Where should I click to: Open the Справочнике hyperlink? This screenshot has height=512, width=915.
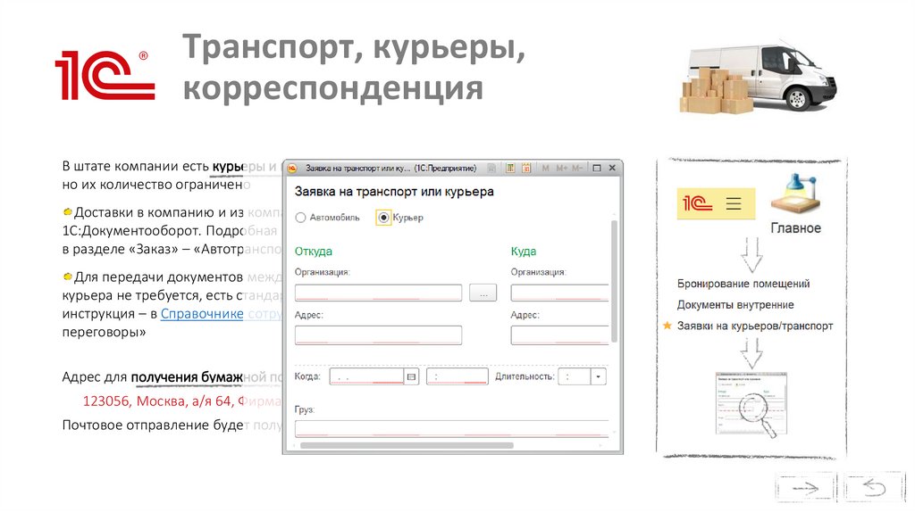pos(202,314)
